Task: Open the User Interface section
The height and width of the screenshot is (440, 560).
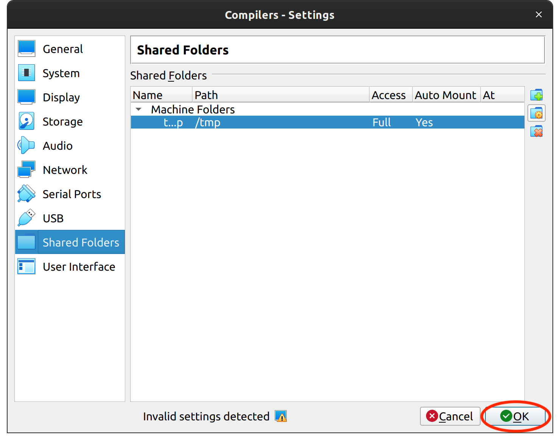Action: pyautogui.click(x=79, y=267)
